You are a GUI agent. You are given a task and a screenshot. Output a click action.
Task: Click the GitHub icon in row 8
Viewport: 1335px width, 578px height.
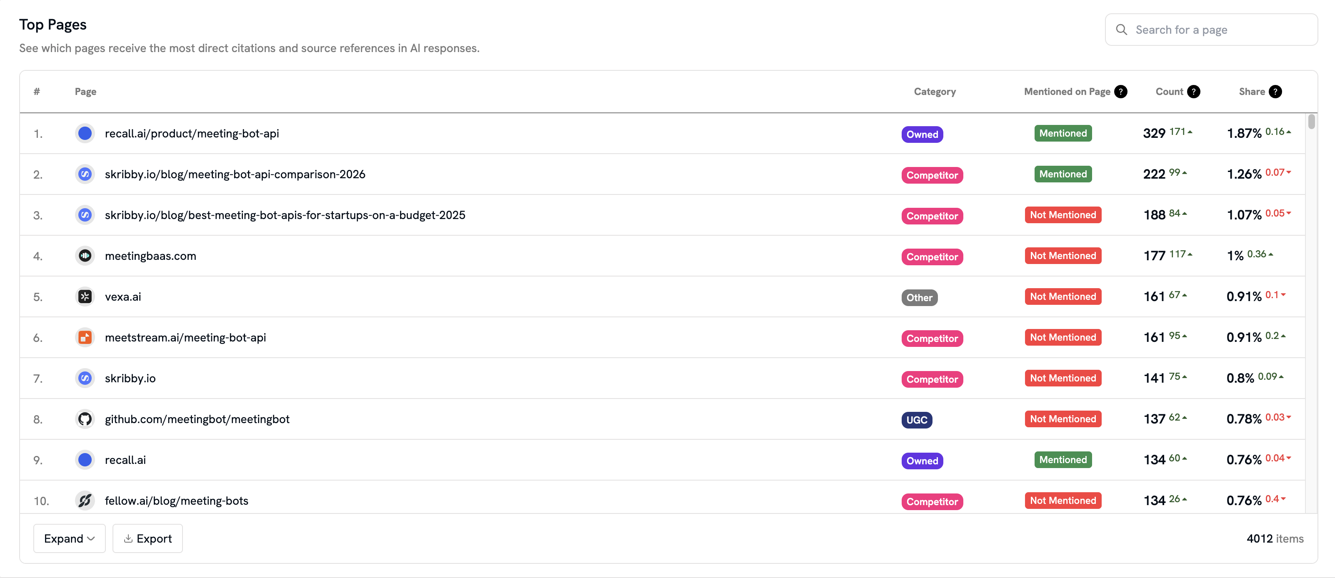point(85,419)
